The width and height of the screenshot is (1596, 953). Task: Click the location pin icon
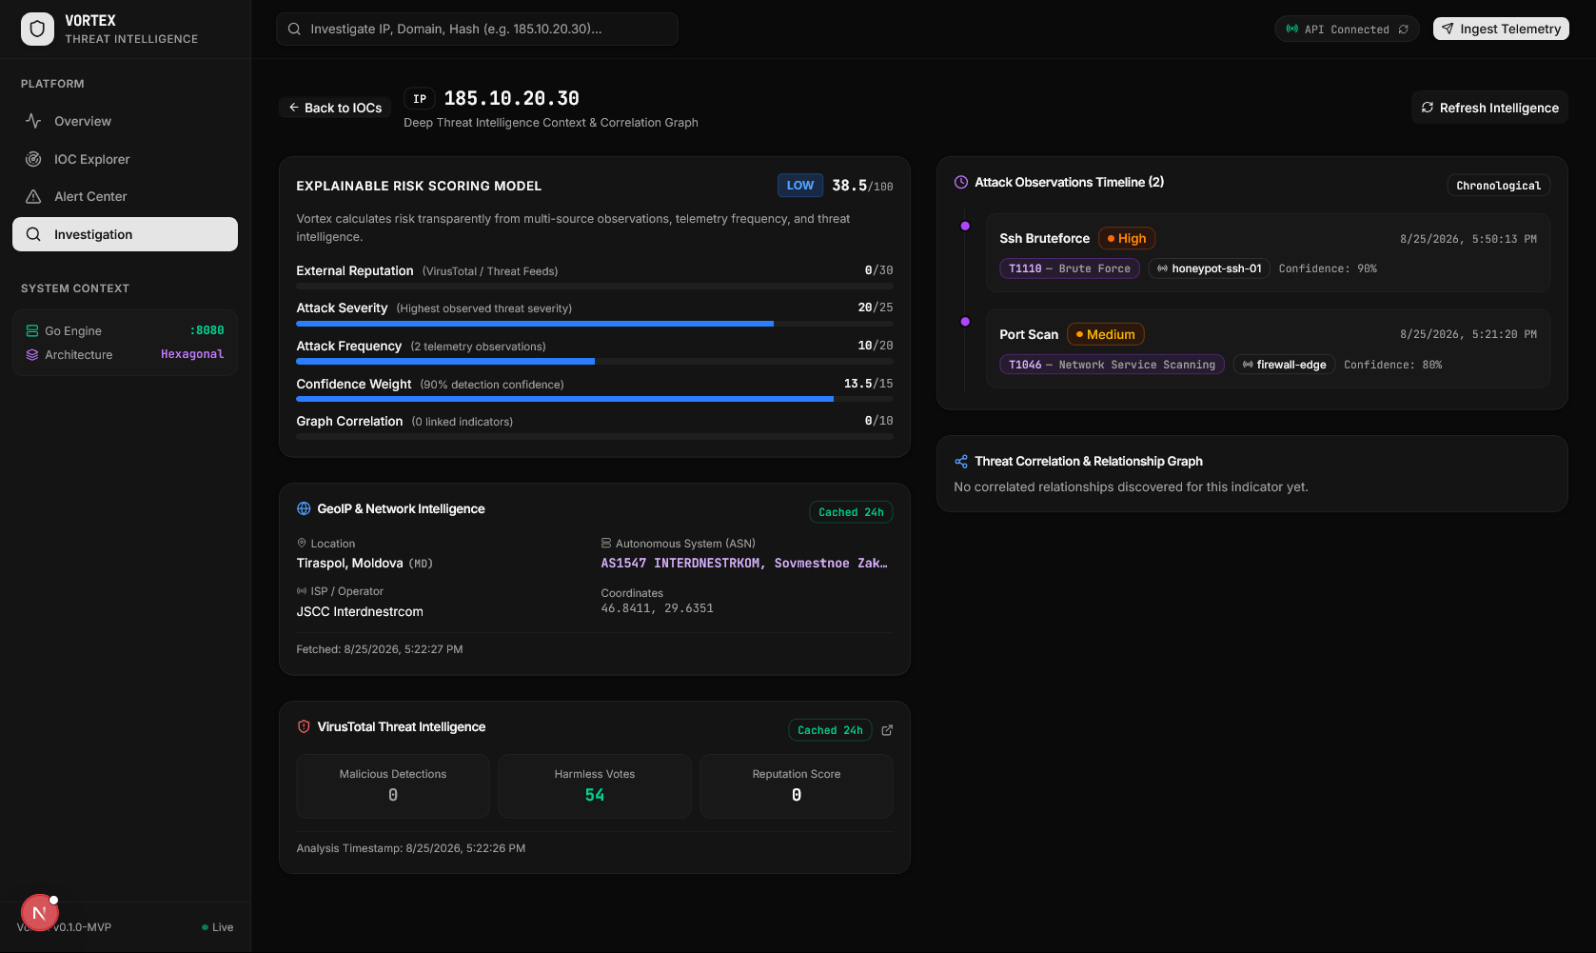tap(302, 543)
